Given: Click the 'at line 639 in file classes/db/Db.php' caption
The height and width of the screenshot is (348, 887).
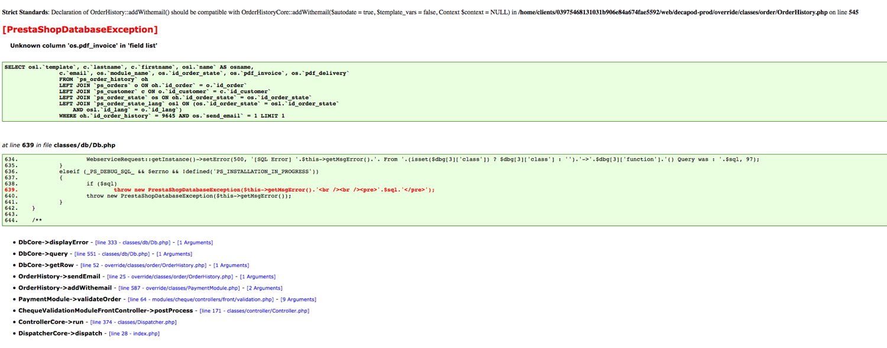Looking at the screenshot, I should click(59, 145).
